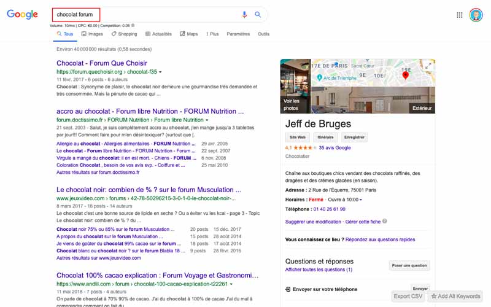Switch to the Shopping tab
Screen dimensions: 491x307
coord(124,34)
